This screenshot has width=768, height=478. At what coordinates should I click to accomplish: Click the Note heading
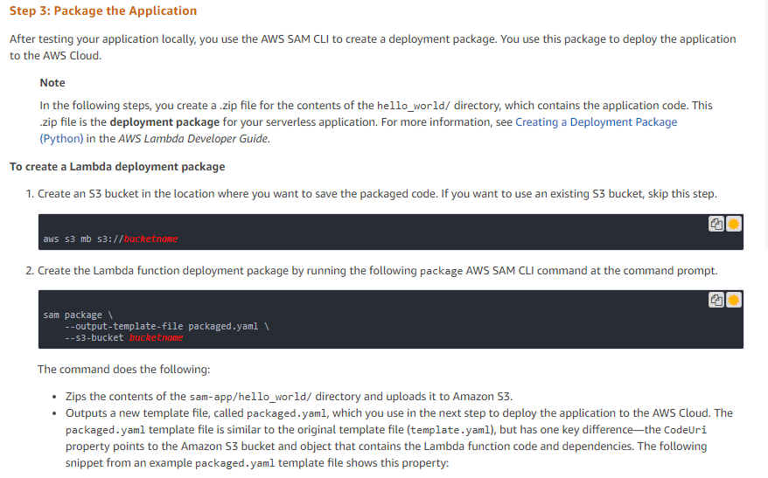pos(52,83)
